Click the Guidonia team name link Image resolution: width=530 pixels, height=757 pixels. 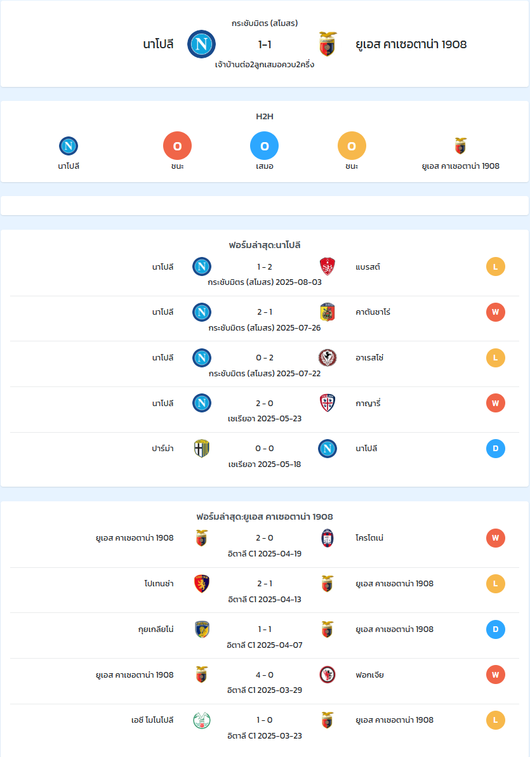tap(156, 629)
